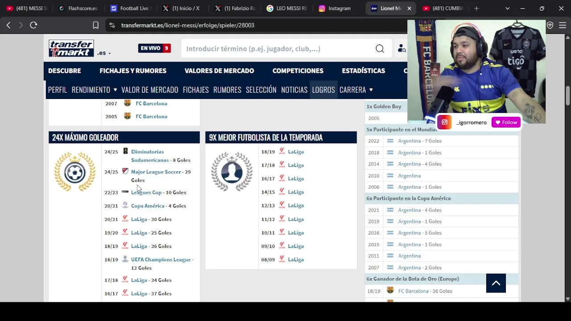571x321 pixels.
Task: Click the browser address bar URL
Action: [188, 25]
